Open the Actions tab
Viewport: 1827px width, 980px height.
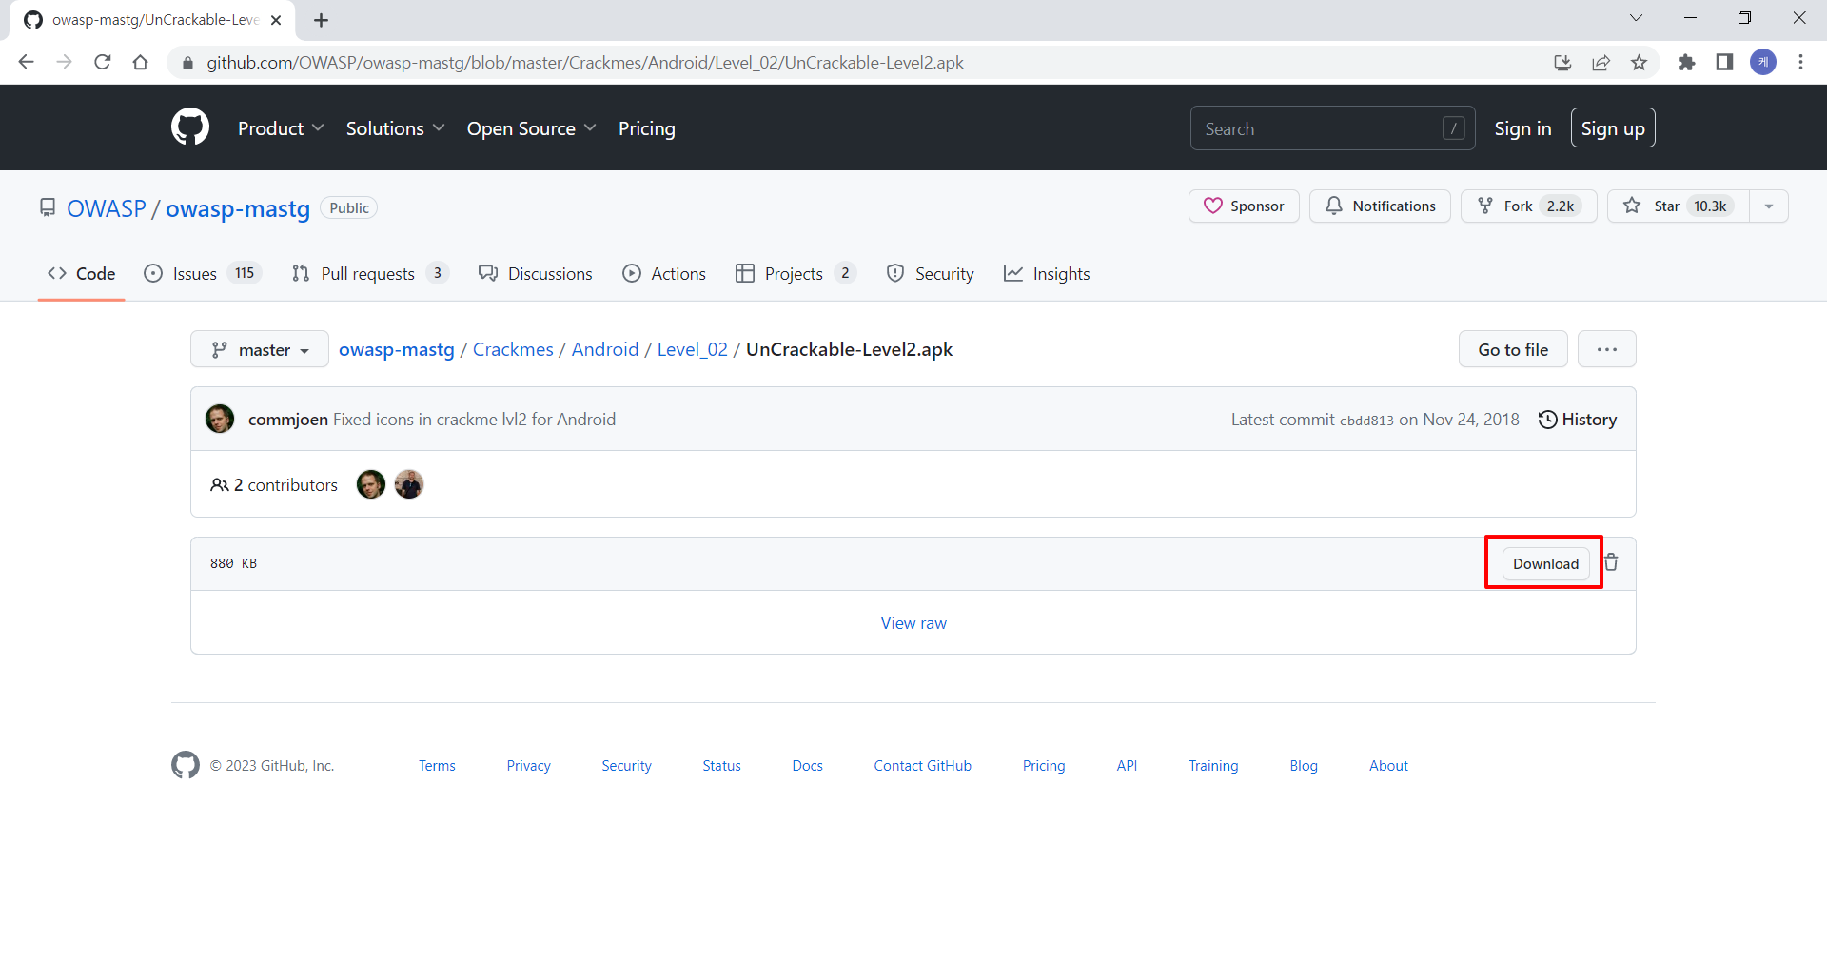pos(664,274)
